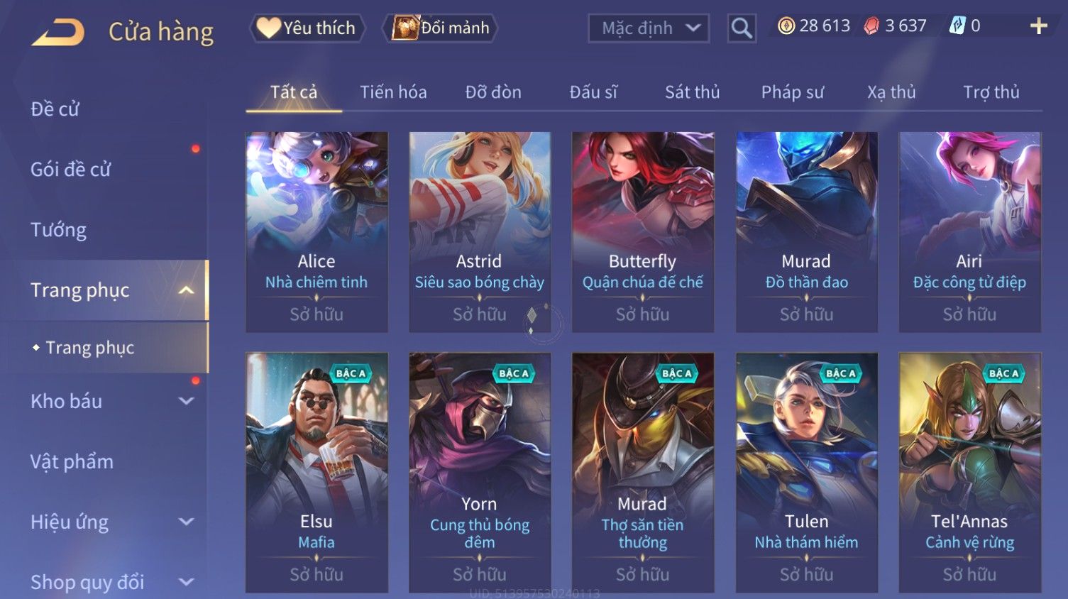Open Yêu thích heart favorites
Screen dimensions: 1068x599
click(269, 28)
